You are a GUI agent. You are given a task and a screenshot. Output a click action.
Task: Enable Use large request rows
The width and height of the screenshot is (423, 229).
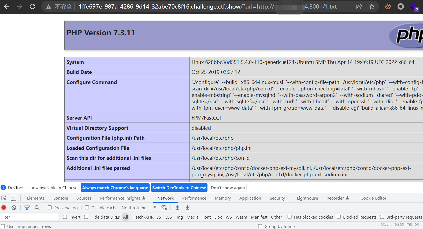(3, 226)
